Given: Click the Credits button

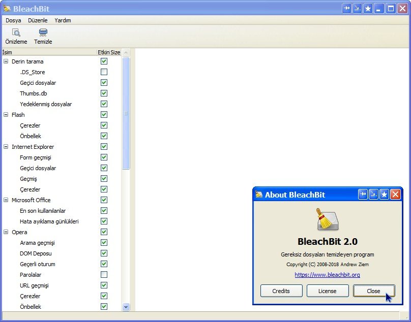Looking at the screenshot, I should [281, 291].
